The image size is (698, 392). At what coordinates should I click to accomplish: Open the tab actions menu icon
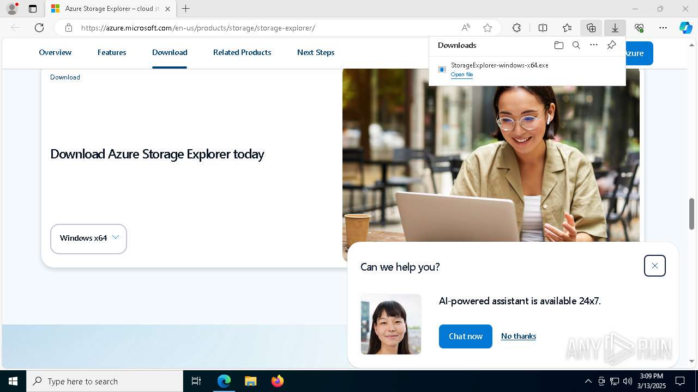pyautogui.click(x=33, y=9)
